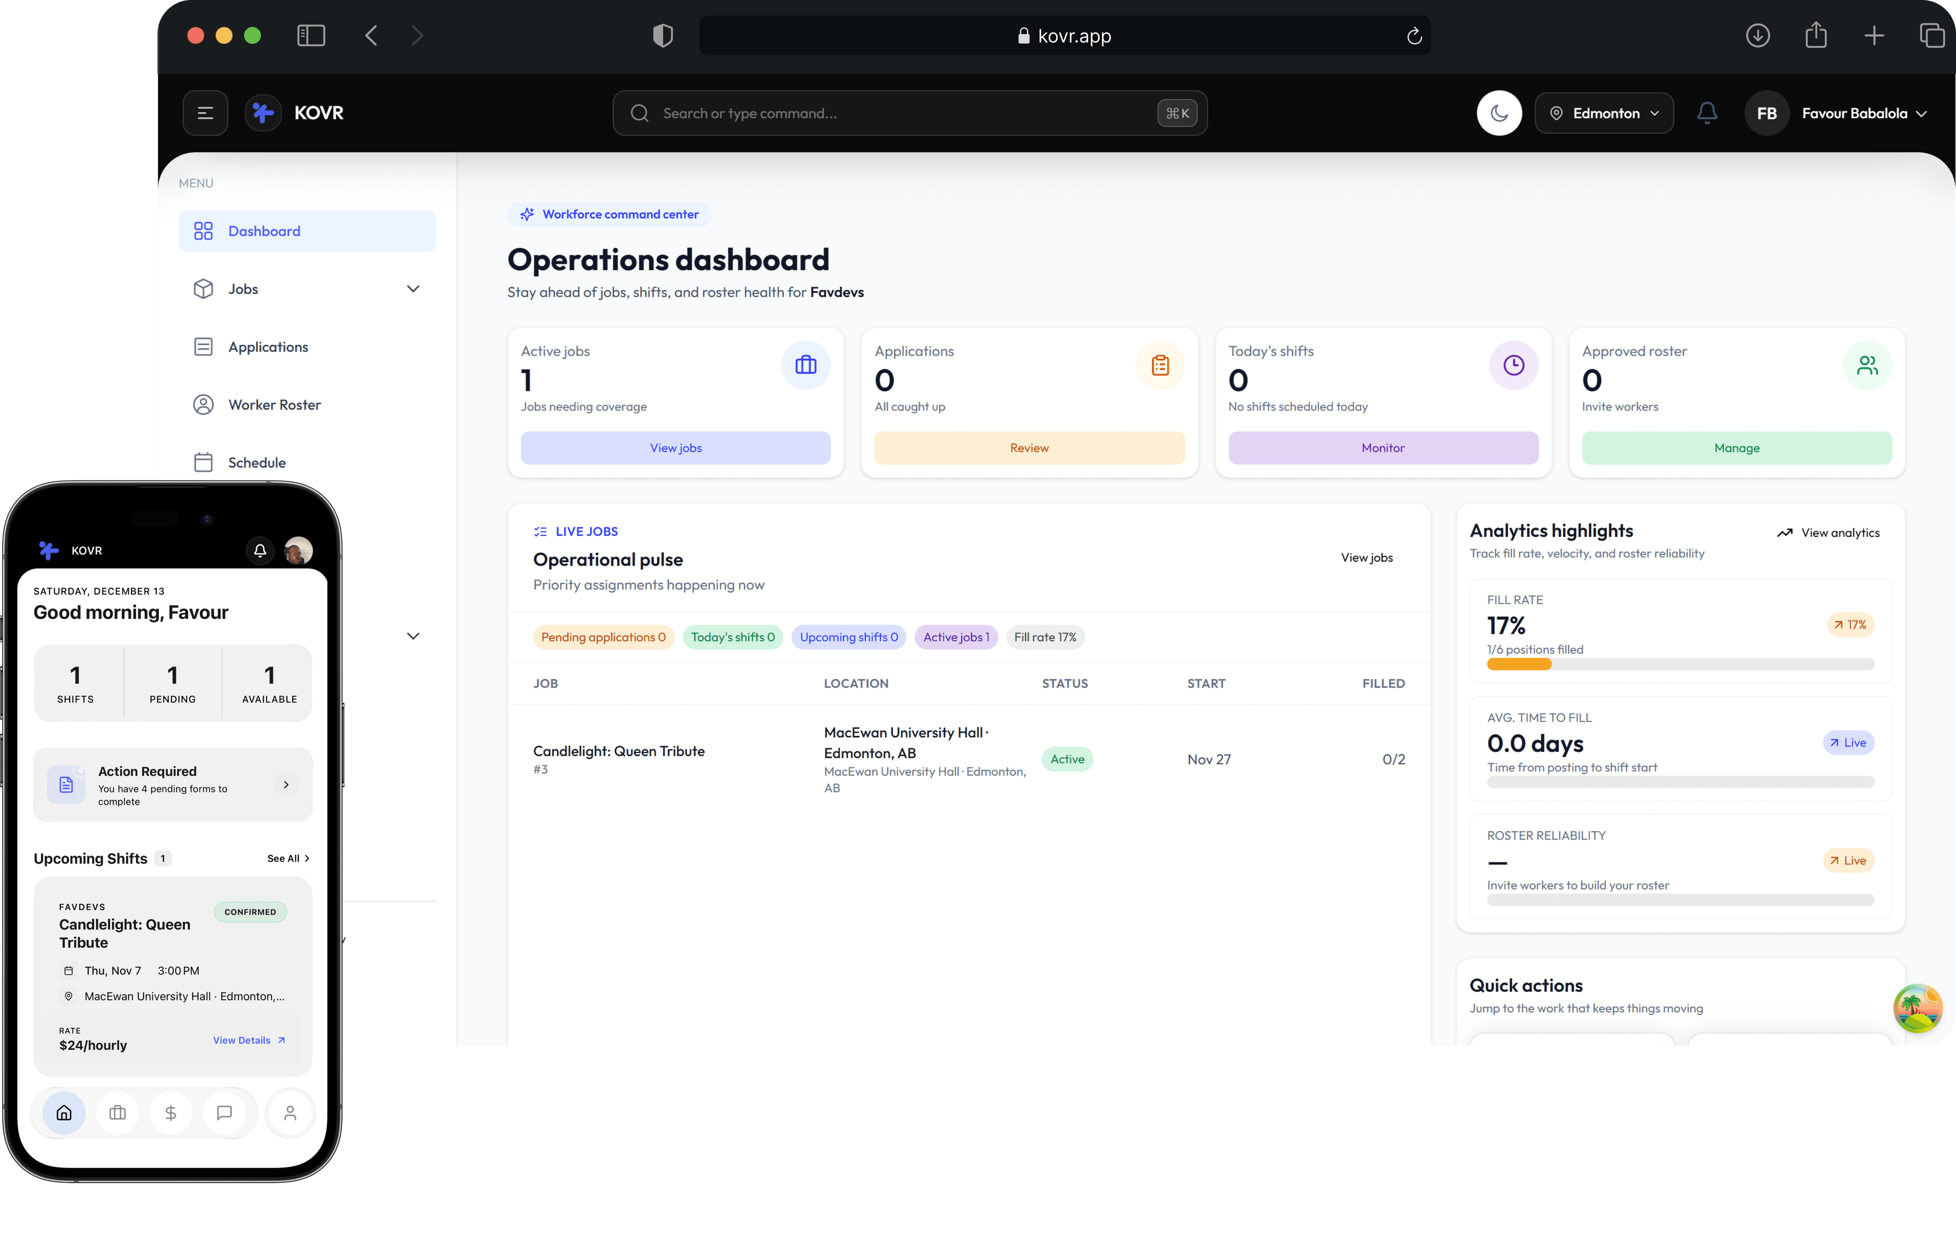This screenshot has width=1956, height=1237.
Task: Enable the Pending applications 0 filter chip
Action: [x=604, y=637]
